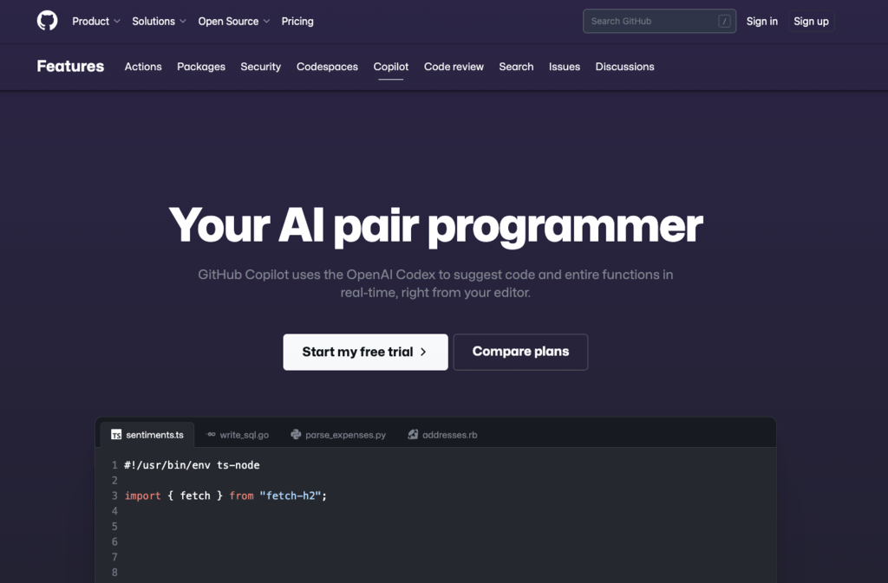Click the GitHub Octocat logo
This screenshot has height=583, width=888.
[x=47, y=21]
